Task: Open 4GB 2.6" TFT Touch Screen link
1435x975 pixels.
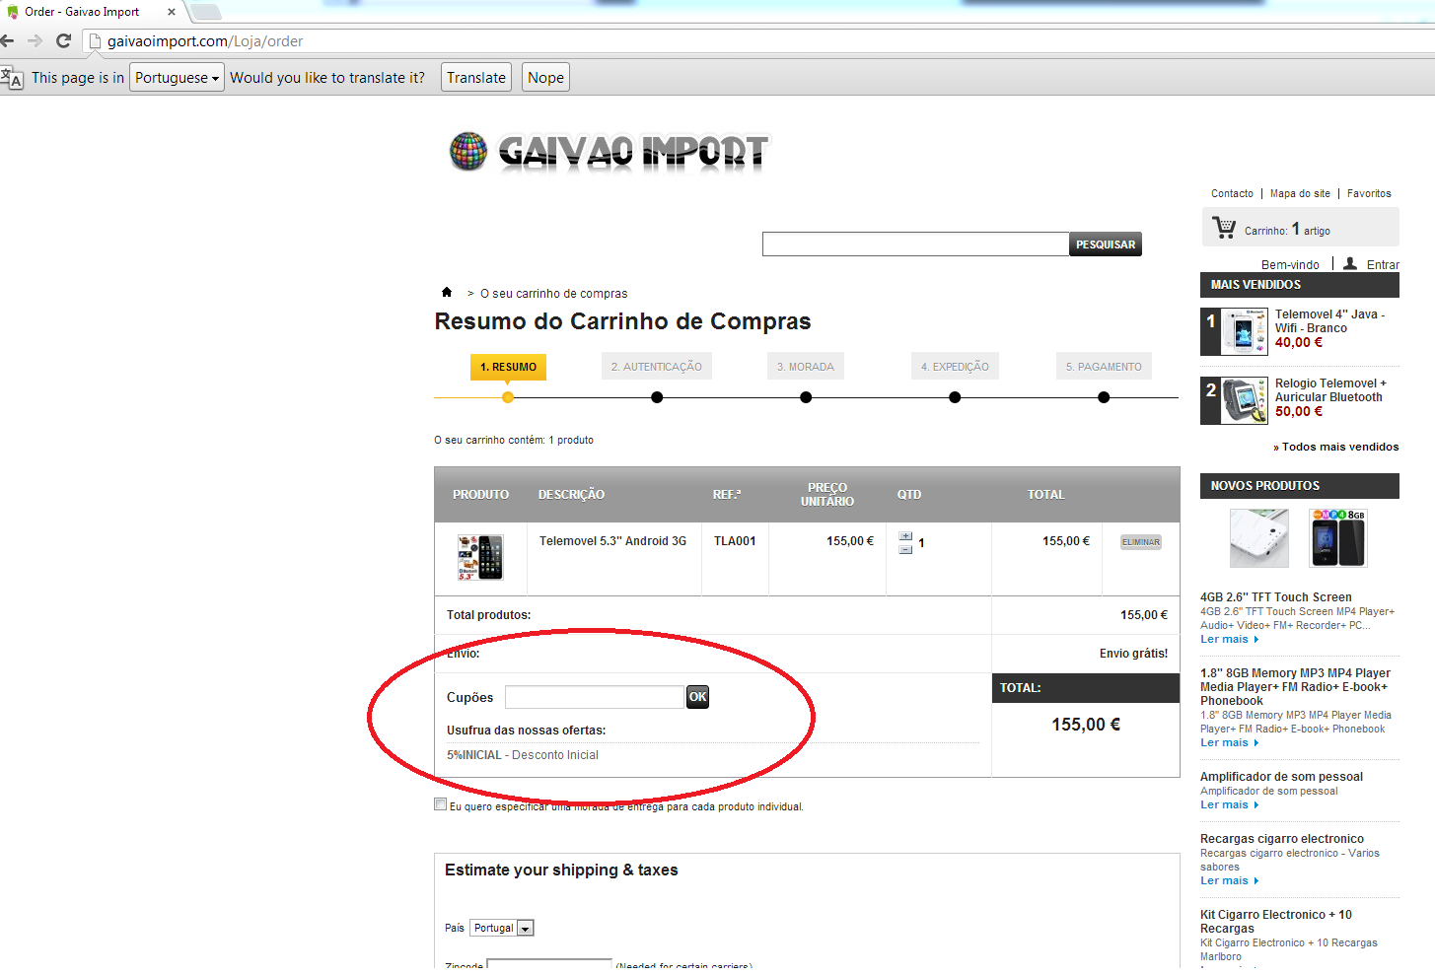Action: click(1276, 597)
